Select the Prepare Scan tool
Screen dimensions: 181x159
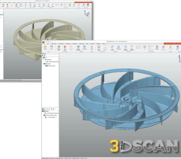tap(58, 48)
